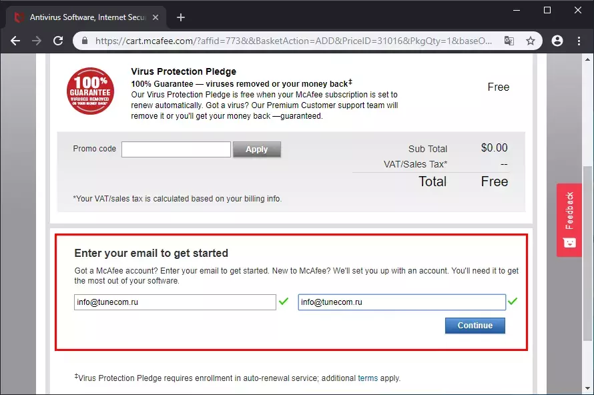Reload the page with refresh icon

click(x=58, y=41)
